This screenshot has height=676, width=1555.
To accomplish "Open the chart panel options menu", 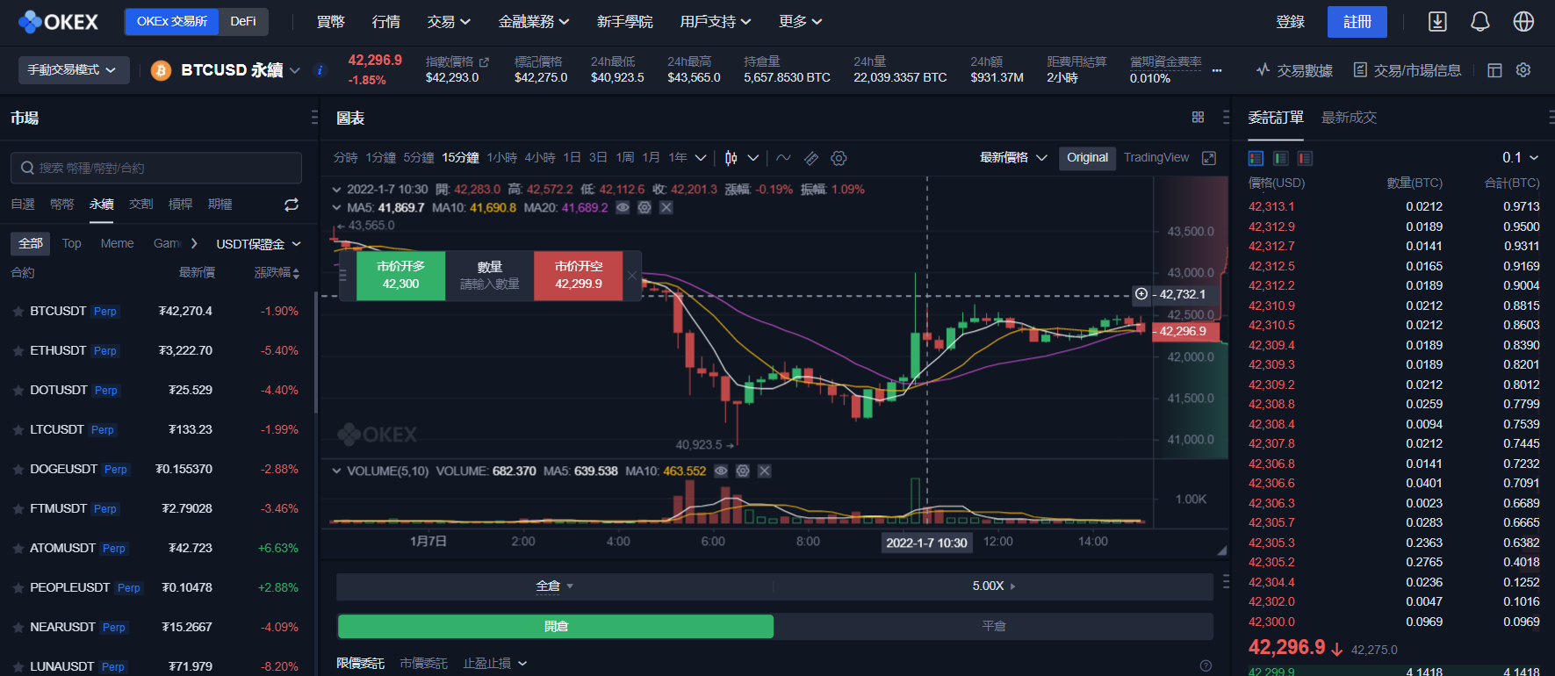I will pos(1226,117).
